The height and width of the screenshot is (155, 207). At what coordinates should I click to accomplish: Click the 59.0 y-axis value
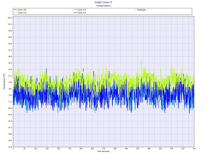click(x=10, y=134)
